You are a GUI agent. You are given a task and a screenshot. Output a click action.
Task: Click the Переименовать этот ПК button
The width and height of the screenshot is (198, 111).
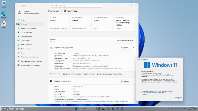tap(125, 41)
